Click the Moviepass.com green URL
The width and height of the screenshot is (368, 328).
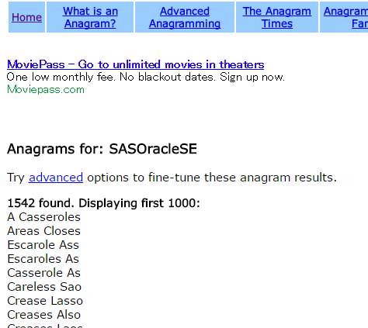click(46, 90)
